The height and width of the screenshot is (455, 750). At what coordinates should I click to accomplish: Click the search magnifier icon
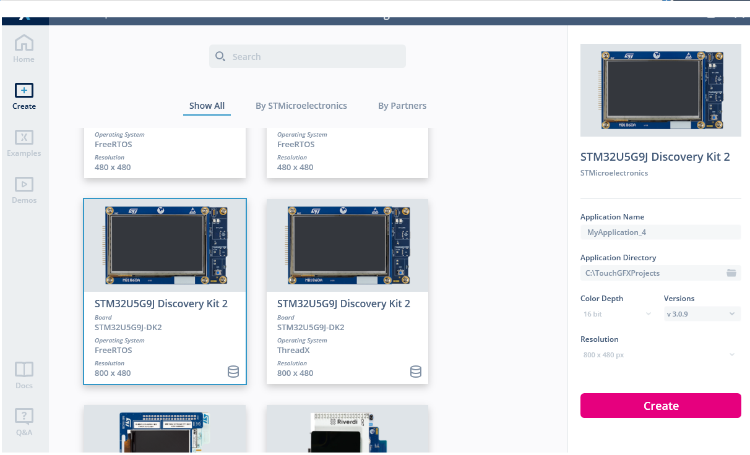(220, 56)
